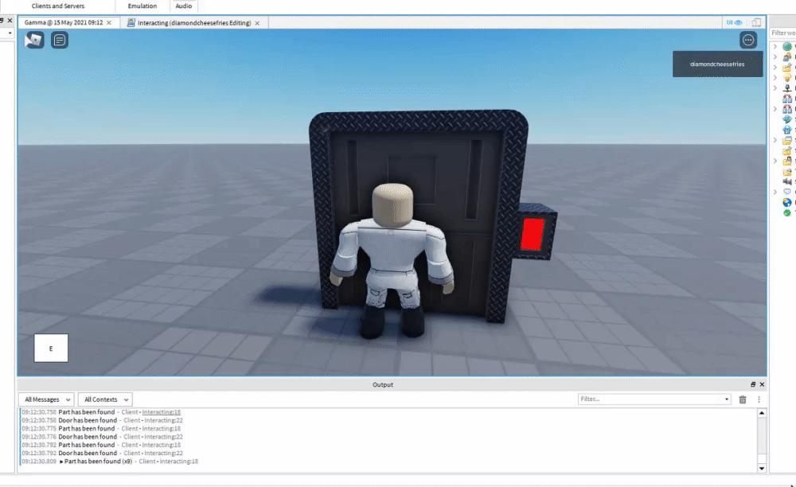
Task: Expand the StarterPlayer tree node
Action: click(775, 161)
